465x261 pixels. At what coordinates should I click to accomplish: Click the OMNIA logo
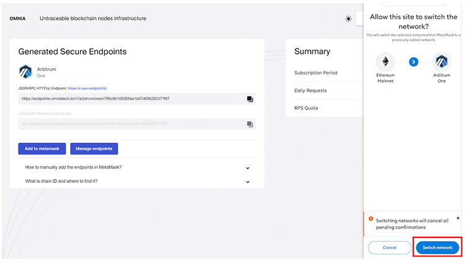click(x=17, y=19)
